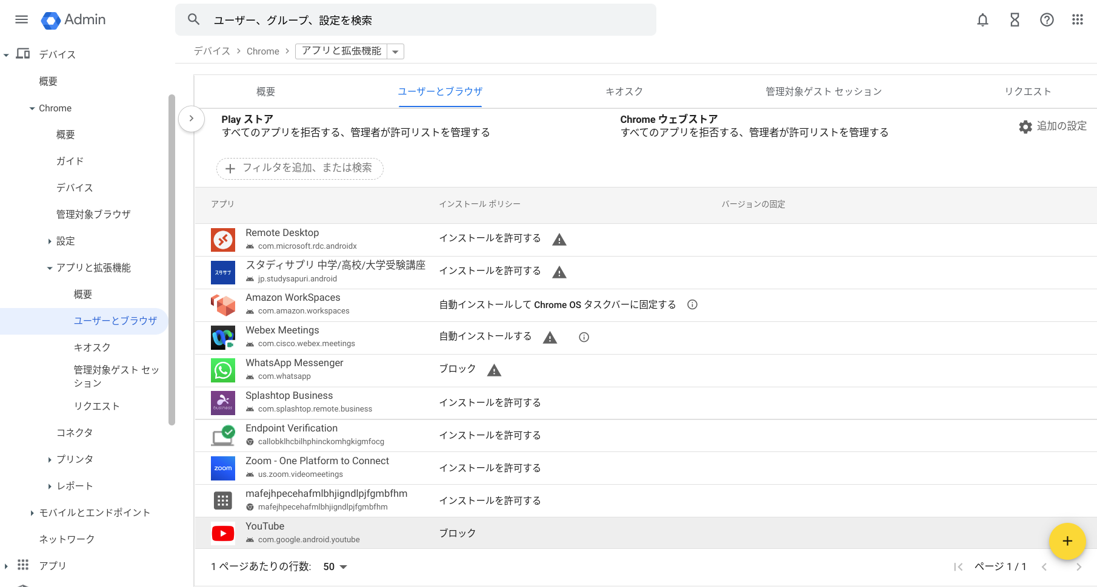Open the rows per page dropdown
This screenshot has width=1097, height=587.
point(335,567)
